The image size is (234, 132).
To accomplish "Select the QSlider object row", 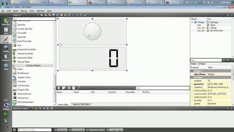I will click(x=211, y=28).
